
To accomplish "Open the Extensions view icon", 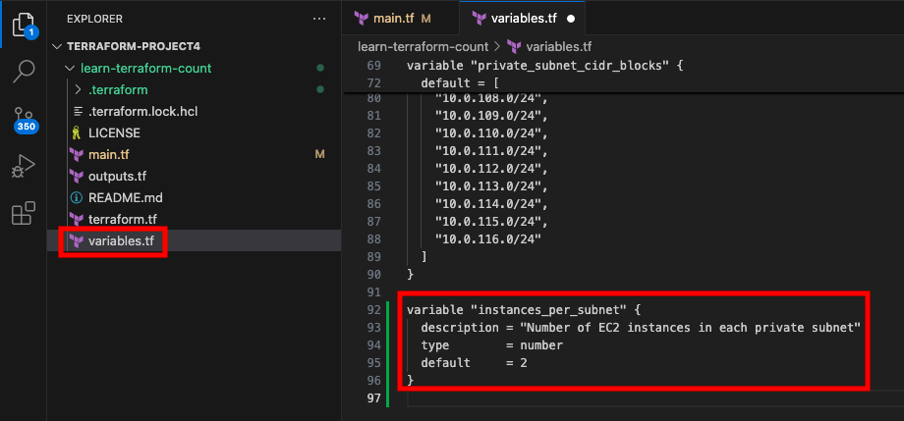I will [24, 213].
